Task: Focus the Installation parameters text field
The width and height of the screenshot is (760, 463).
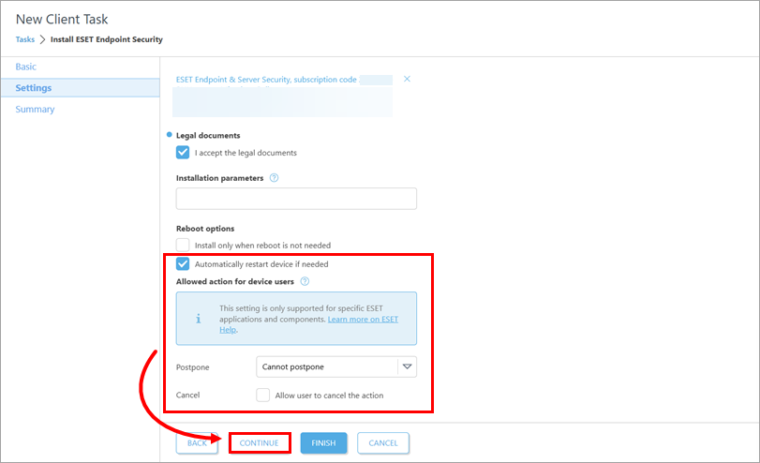Action: tap(296, 199)
